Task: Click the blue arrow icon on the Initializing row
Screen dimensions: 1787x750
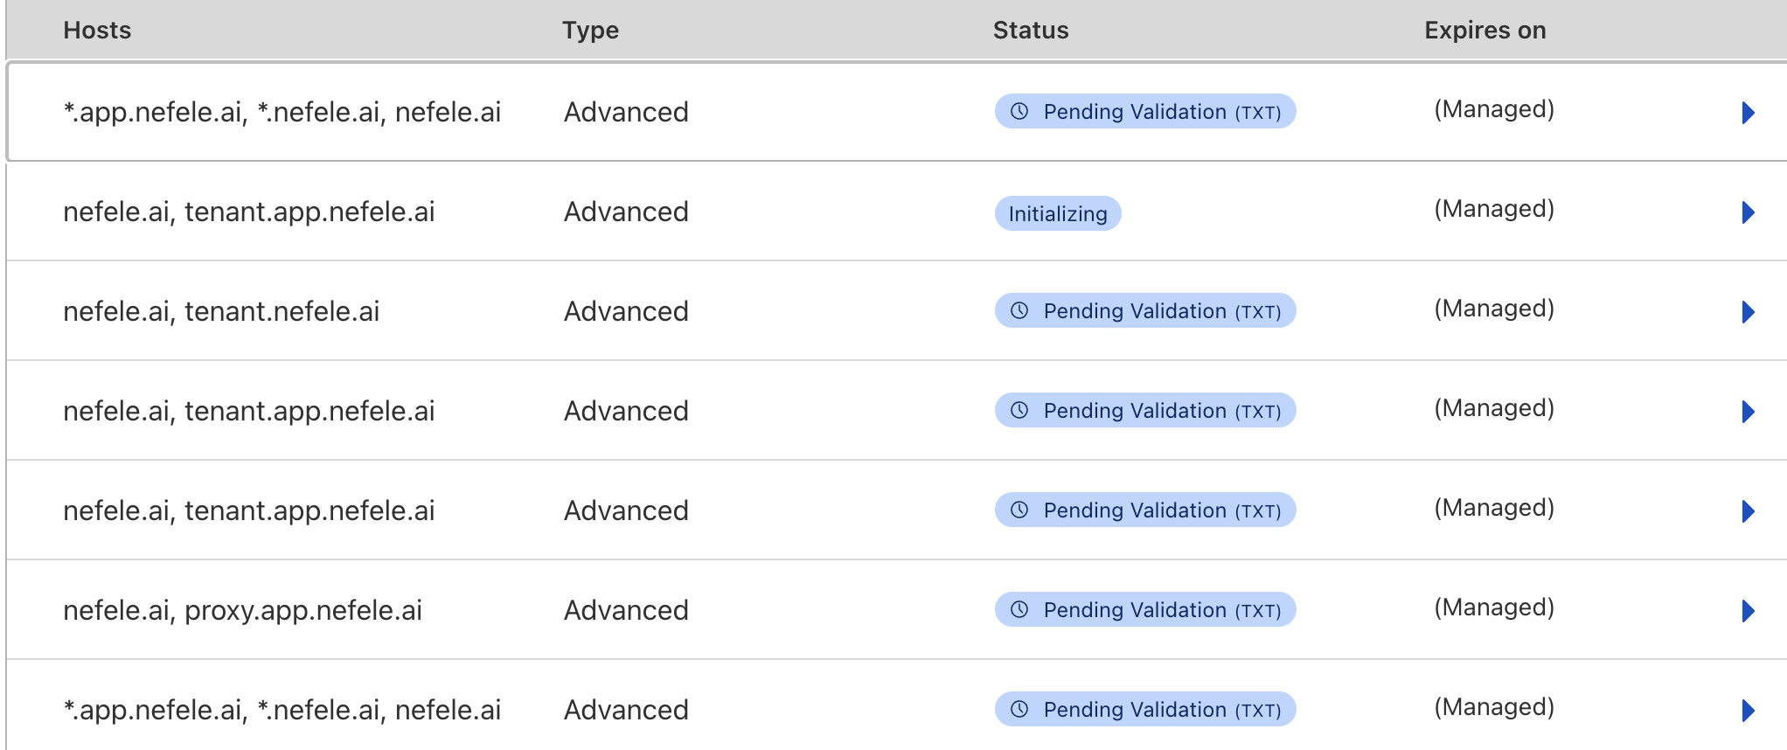Action: 1749,212
